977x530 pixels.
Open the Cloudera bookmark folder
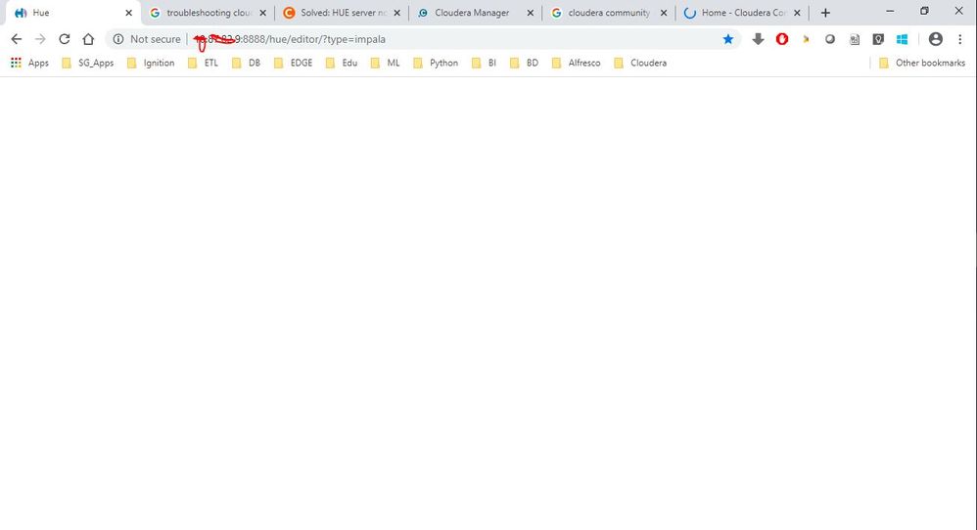pyautogui.click(x=640, y=63)
